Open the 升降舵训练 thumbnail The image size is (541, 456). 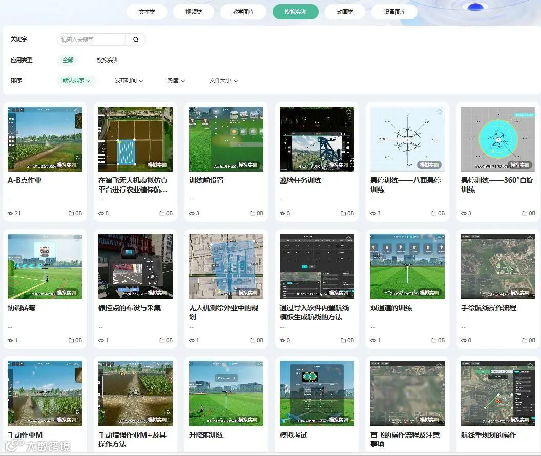point(226,393)
